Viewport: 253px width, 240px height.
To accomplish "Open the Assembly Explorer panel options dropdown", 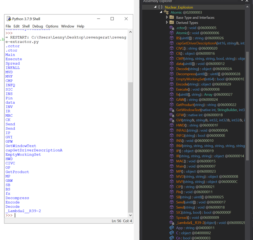I will [242, 2].
